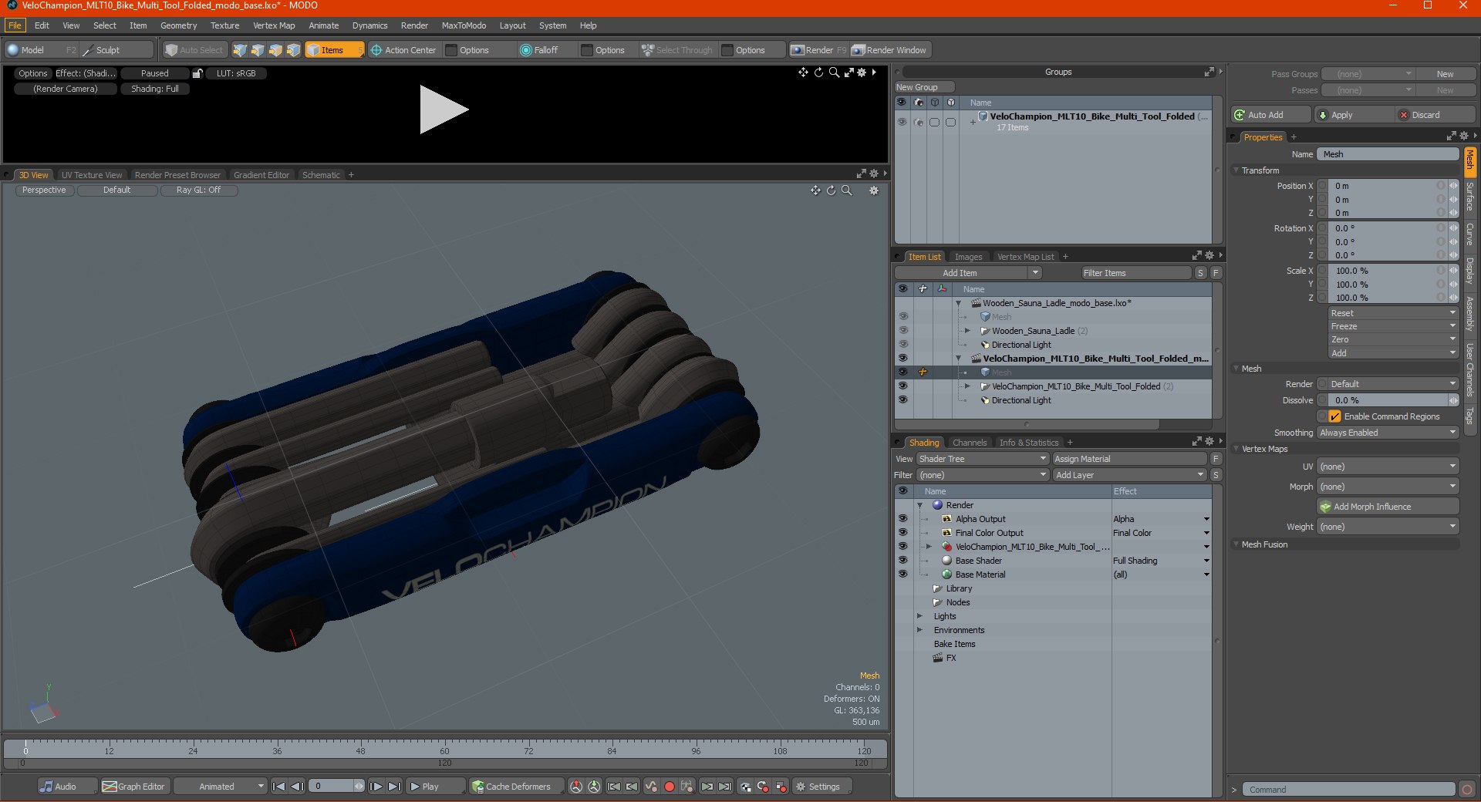Open the Geometry menu
The width and height of the screenshot is (1481, 802).
178,25
